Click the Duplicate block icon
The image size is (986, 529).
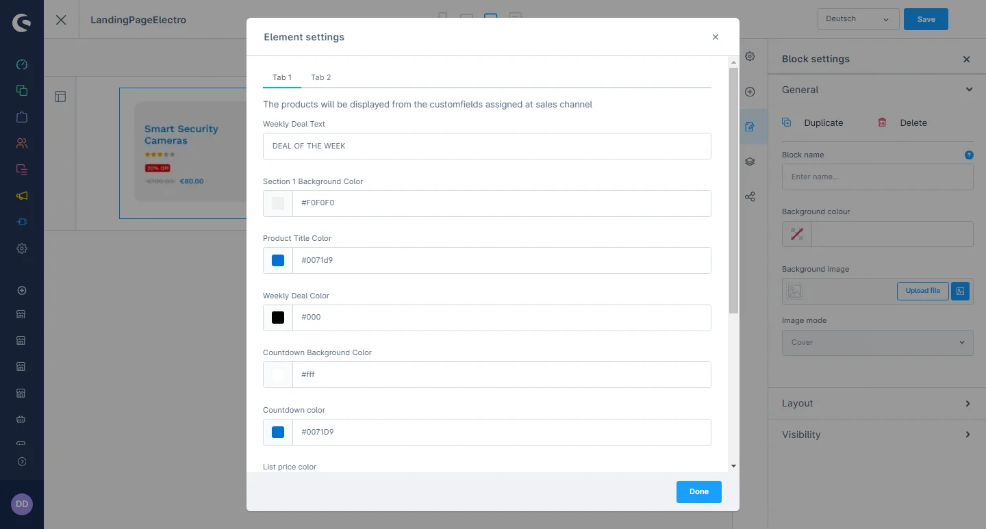pyautogui.click(x=787, y=122)
